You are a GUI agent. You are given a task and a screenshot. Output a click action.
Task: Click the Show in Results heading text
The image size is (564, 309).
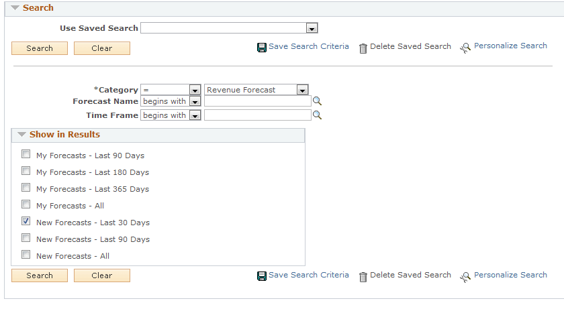tap(64, 135)
